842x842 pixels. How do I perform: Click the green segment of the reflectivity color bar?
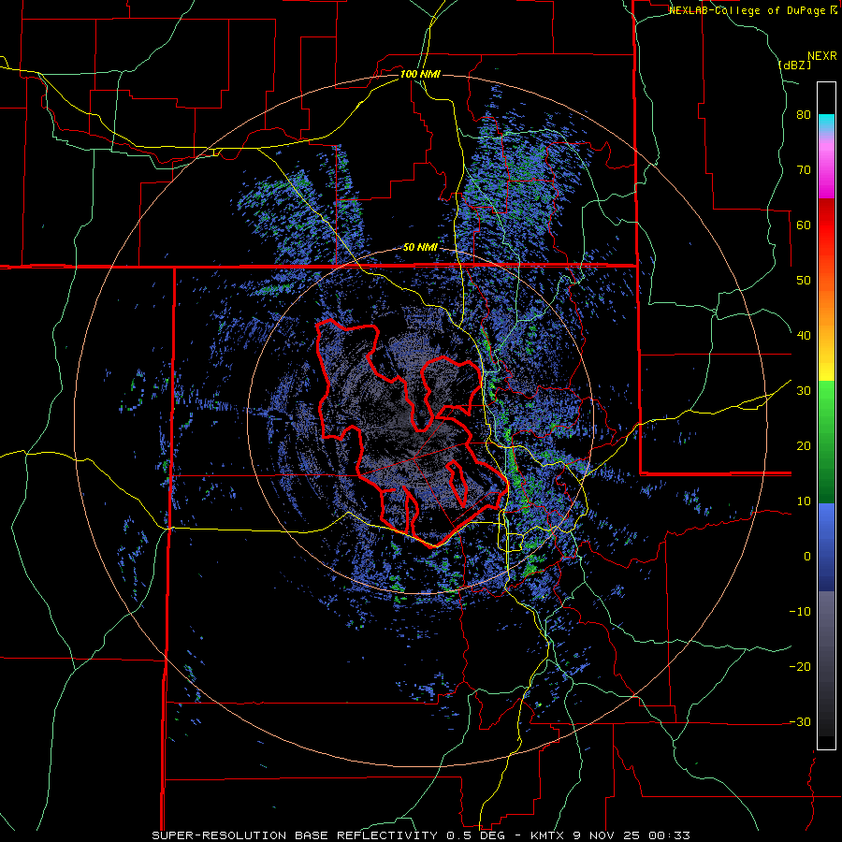tap(826, 442)
